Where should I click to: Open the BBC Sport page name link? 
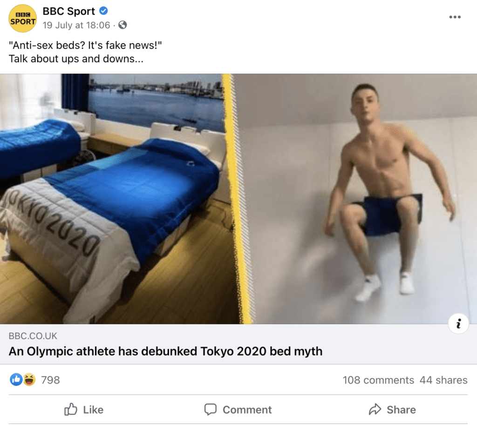(x=68, y=12)
